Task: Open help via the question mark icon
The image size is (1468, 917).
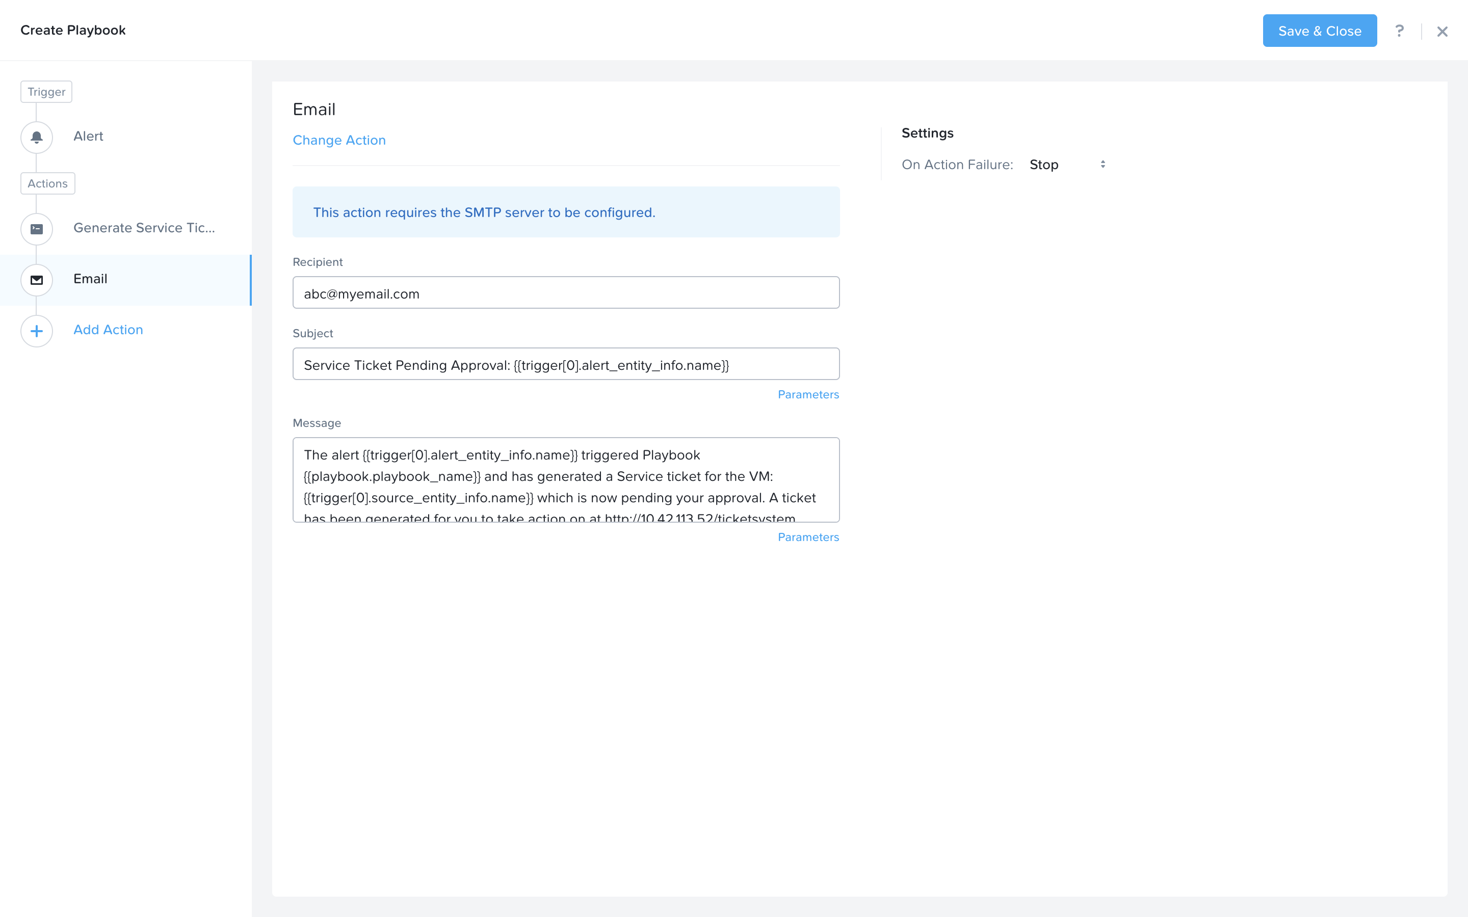Action: pyautogui.click(x=1399, y=31)
